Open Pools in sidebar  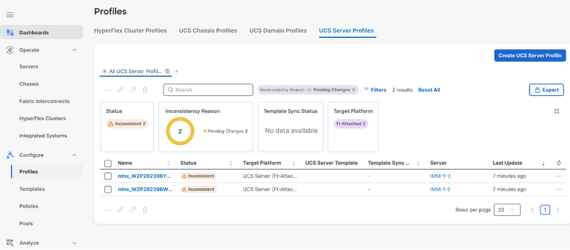pyautogui.click(x=26, y=224)
